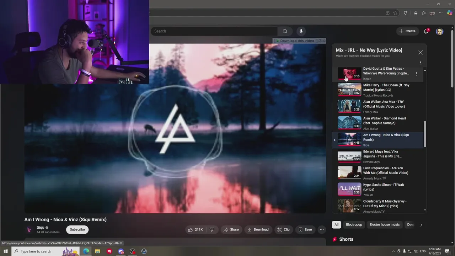Click the ENG language indicator in tray
Viewport: 455px width, 256px height.
pyautogui.click(x=423, y=251)
